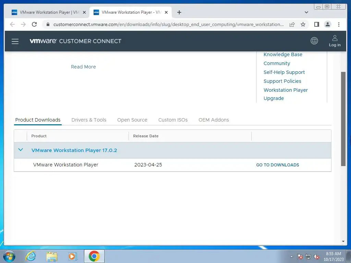Click the muted volume tray icon
Image resolution: width=351 pixels, height=263 pixels.
pyautogui.click(x=316, y=257)
